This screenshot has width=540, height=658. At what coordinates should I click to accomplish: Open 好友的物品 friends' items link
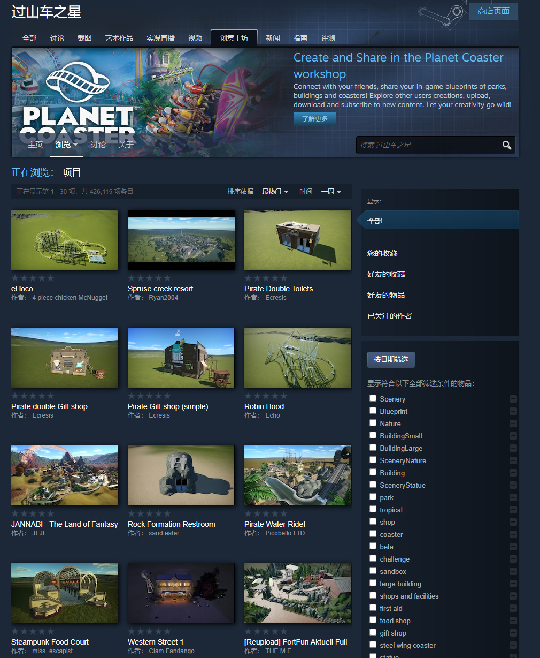[386, 295]
